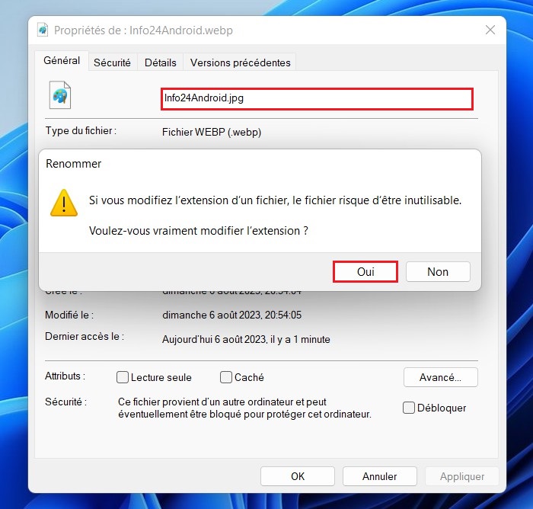Cancel with the Annuler button
This screenshot has width=533, height=509.
pyautogui.click(x=380, y=476)
